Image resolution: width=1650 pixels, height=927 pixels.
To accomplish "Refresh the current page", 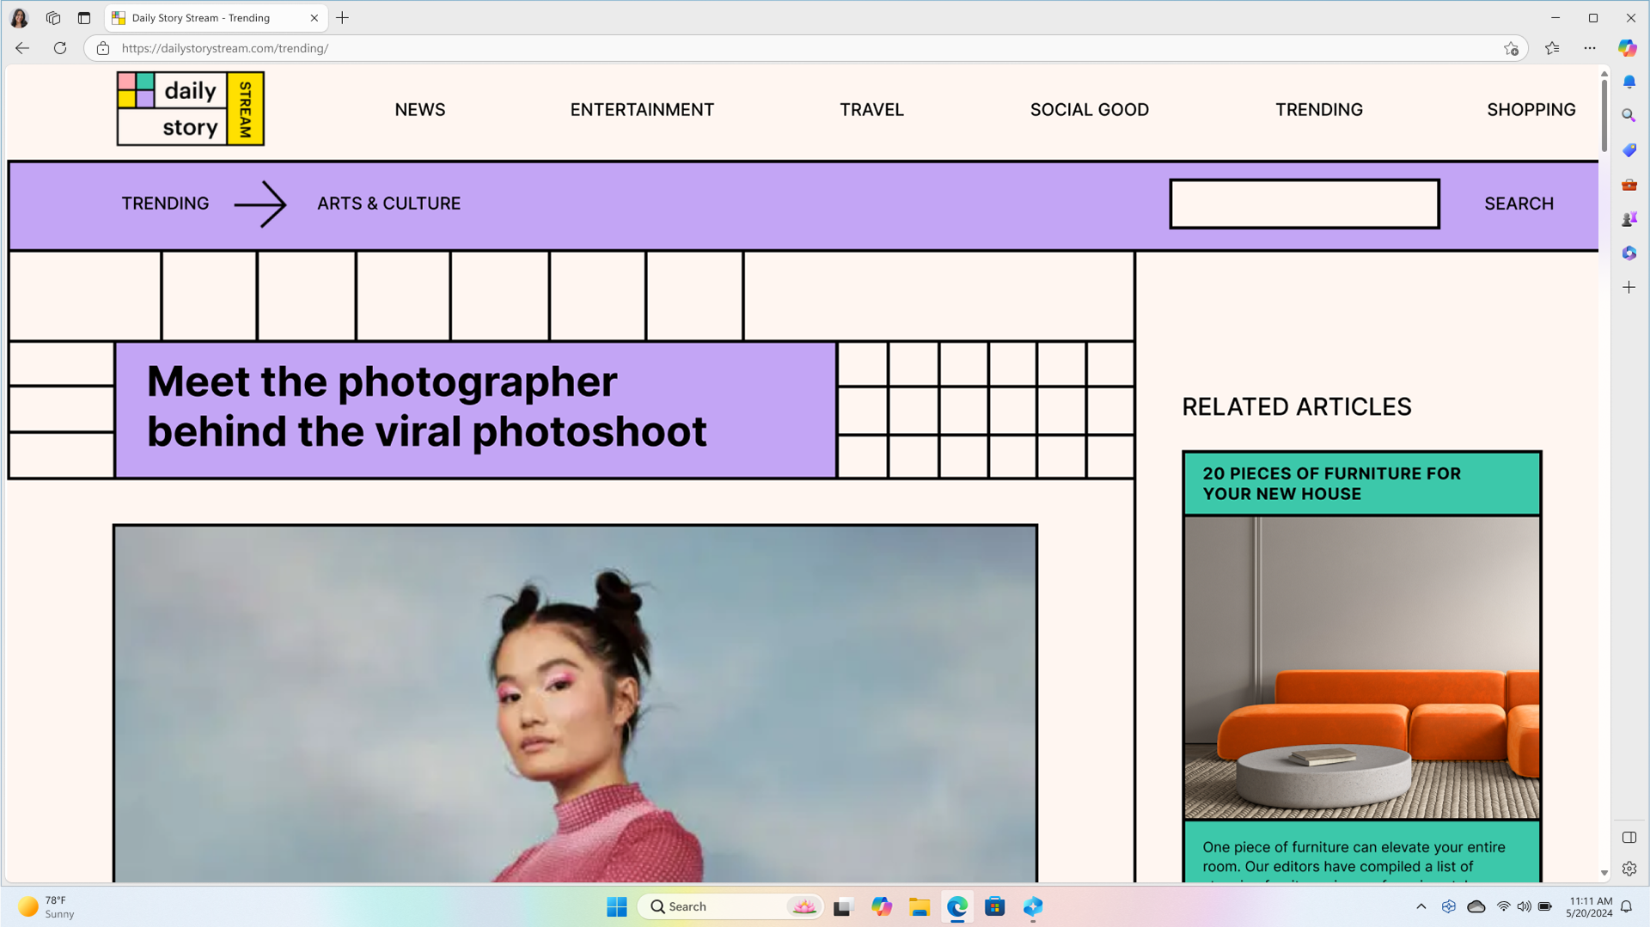I will [60, 48].
